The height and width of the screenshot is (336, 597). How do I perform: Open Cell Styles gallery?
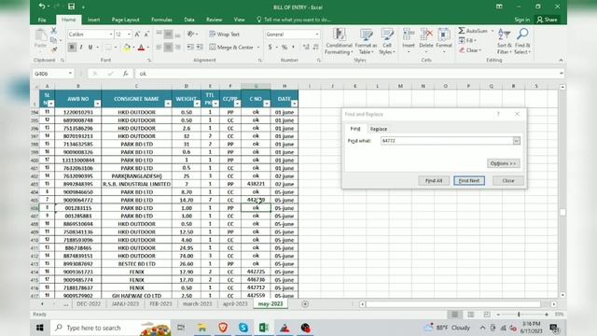pyautogui.click(x=387, y=41)
